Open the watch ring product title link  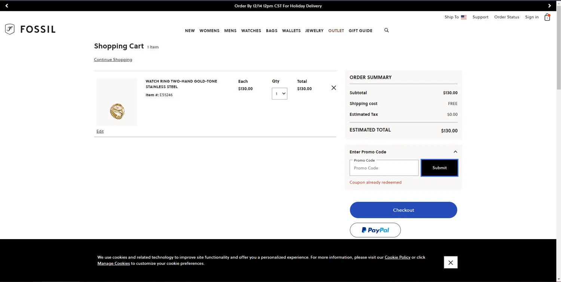click(181, 84)
